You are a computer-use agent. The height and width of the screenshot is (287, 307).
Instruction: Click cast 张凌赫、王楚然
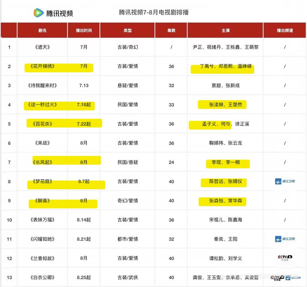[226, 105]
